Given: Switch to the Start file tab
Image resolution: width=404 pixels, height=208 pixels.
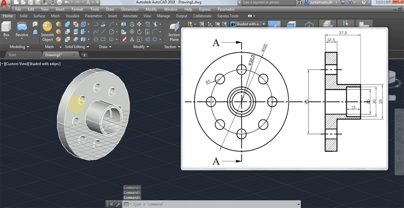Looking at the screenshot, I should click(12, 55).
